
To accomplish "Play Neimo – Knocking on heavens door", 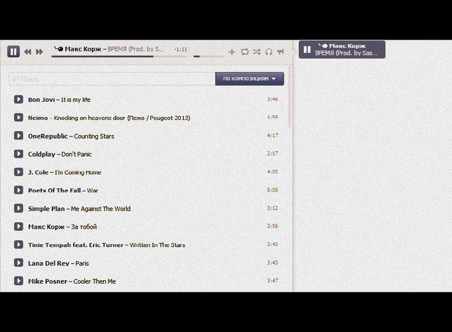I will 18,117.
